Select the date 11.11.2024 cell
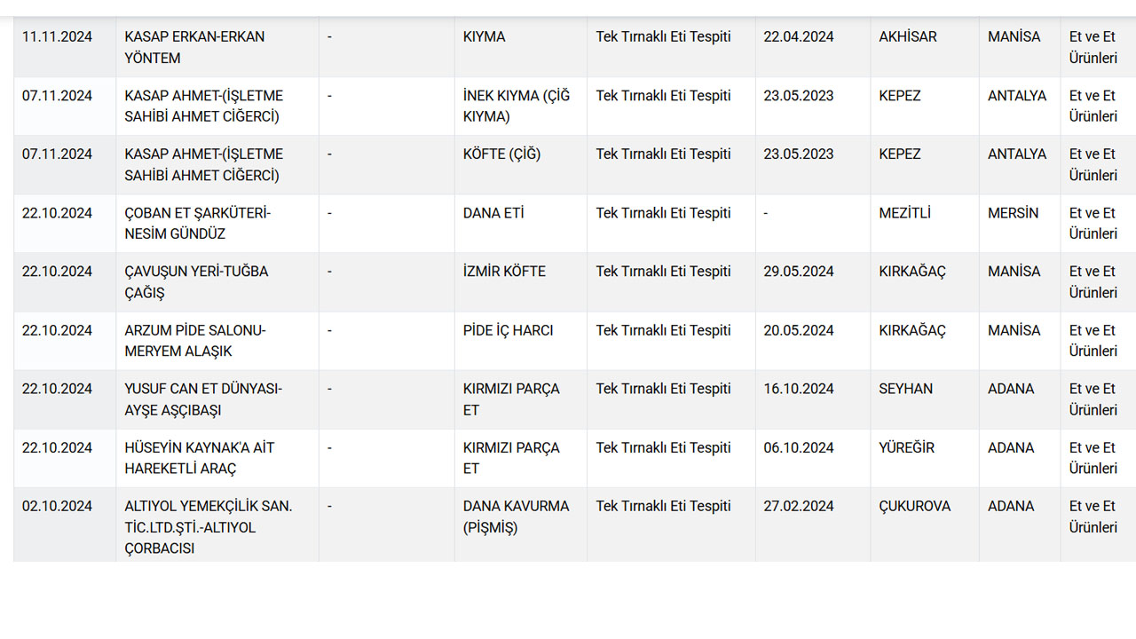The image size is (1136, 639). click(x=65, y=47)
